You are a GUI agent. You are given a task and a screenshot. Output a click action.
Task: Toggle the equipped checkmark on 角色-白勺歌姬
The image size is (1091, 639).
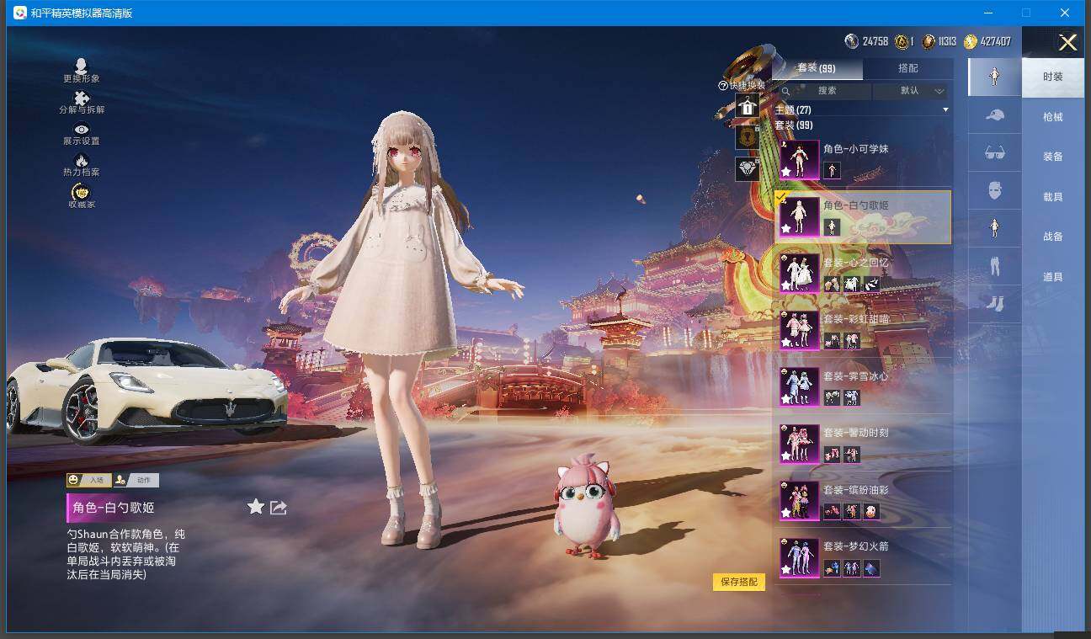(782, 198)
